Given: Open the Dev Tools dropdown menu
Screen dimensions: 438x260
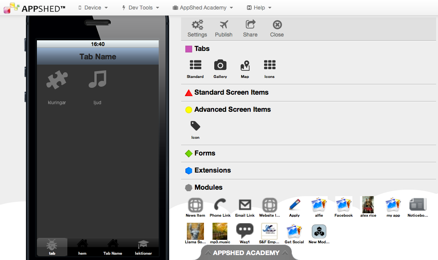Looking at the screenshot, I should click(x=140, y=8).
